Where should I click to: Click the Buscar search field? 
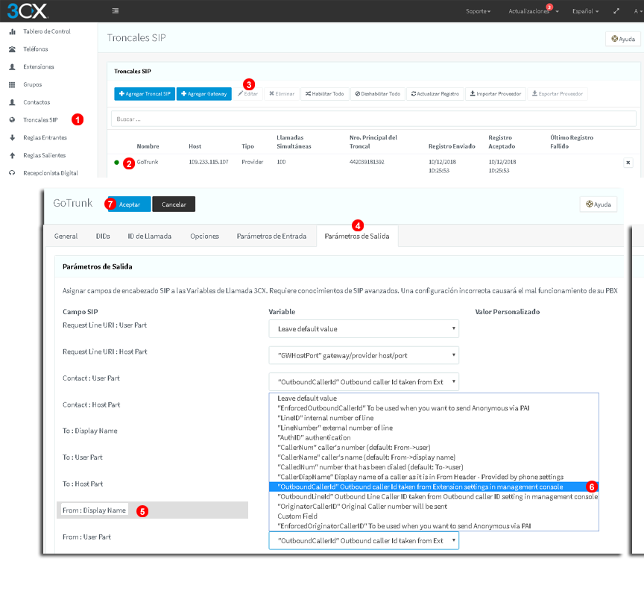[373, 119]
